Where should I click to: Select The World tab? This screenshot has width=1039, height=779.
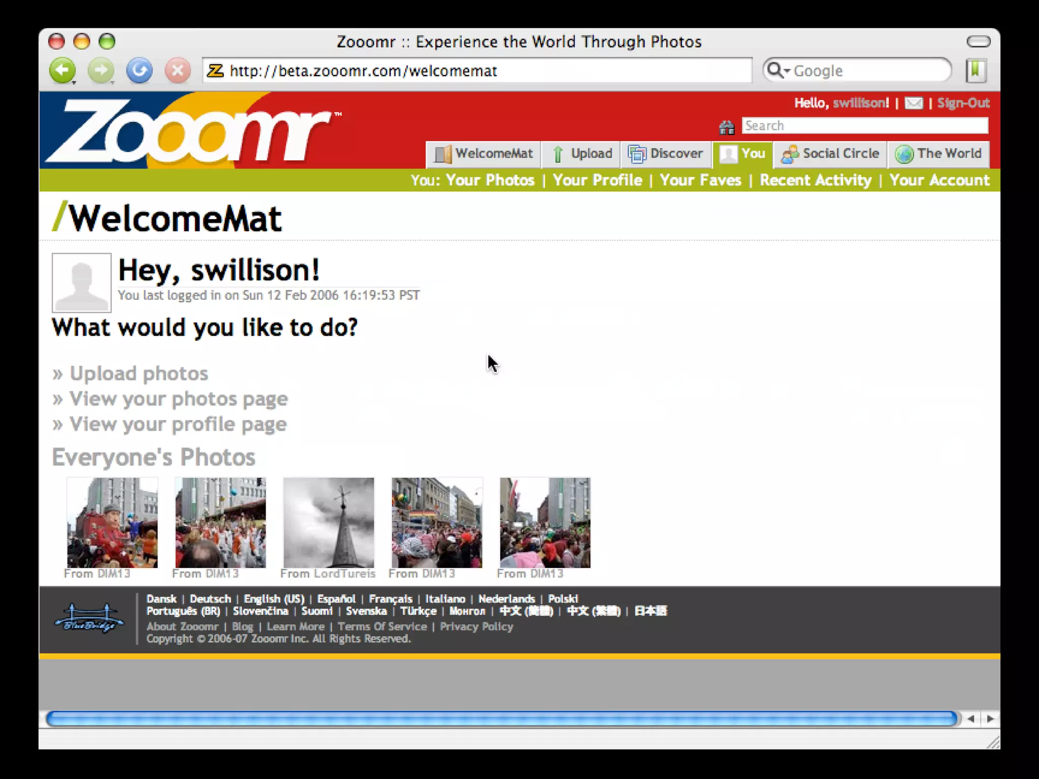[x=939, y=154]
